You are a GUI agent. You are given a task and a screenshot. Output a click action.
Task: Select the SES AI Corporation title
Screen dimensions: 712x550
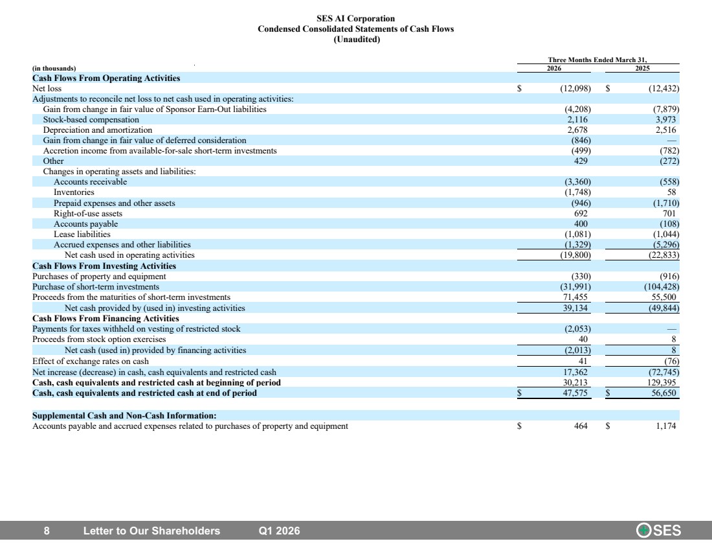point(355,19)
